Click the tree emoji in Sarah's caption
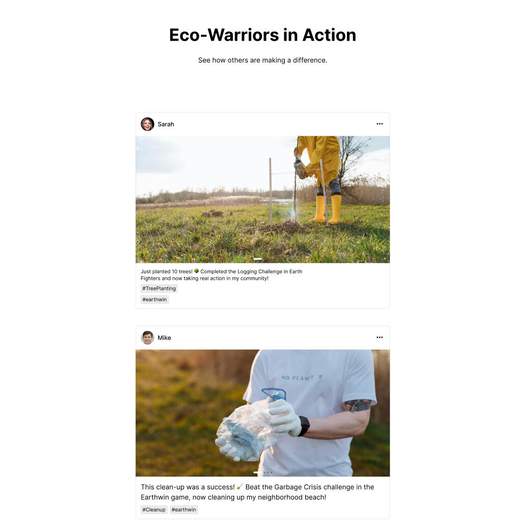The image size is (526, 527). (x=196, y=271)
